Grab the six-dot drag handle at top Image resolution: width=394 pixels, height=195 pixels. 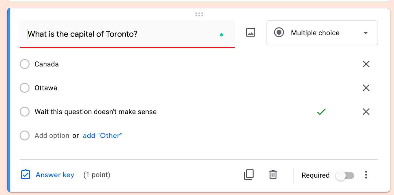[x=199, y=14]
